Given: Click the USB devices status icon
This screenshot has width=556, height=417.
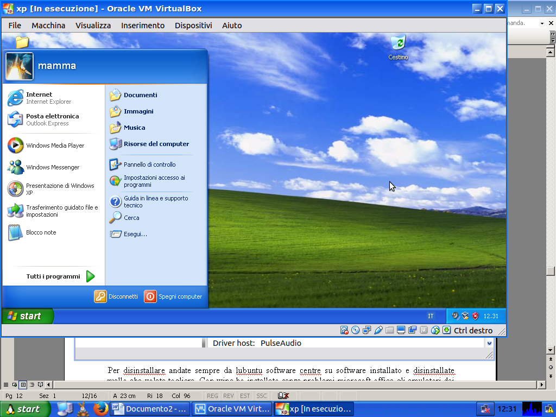Looking at the screenshot, I should (378, 330).
